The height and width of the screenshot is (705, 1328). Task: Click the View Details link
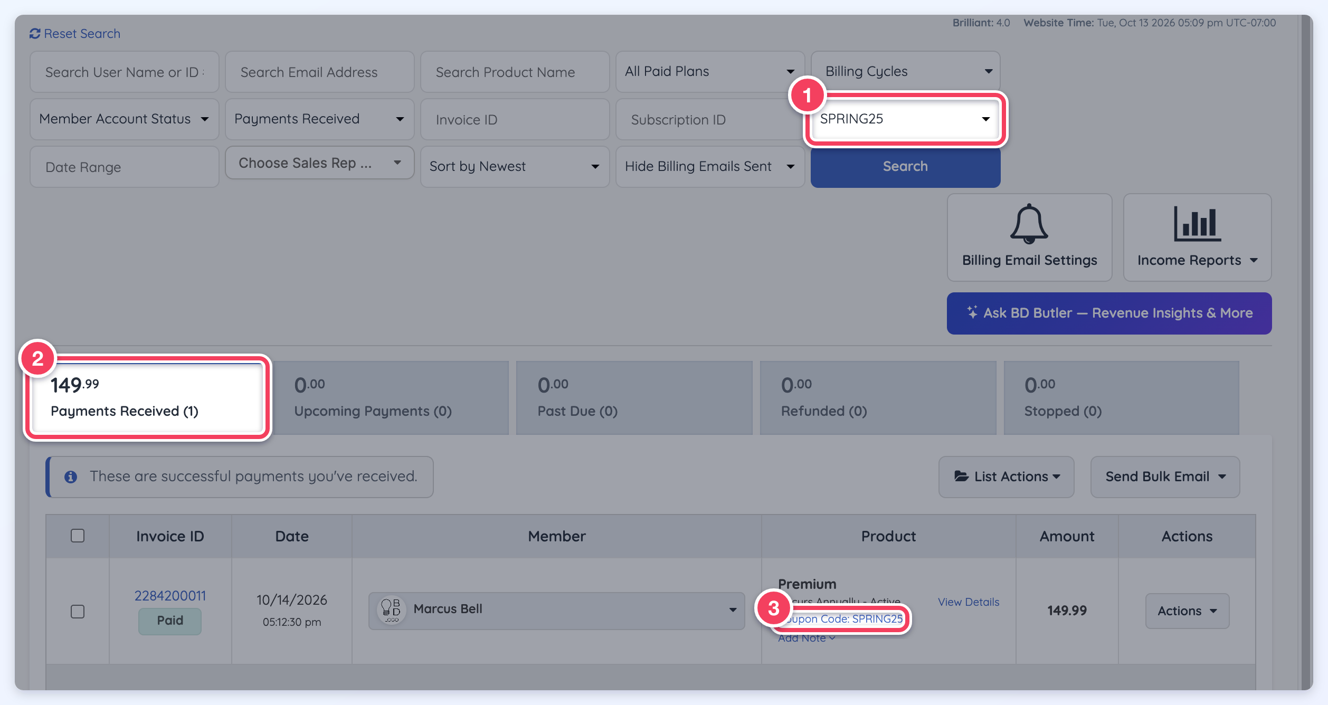[968, 602]
